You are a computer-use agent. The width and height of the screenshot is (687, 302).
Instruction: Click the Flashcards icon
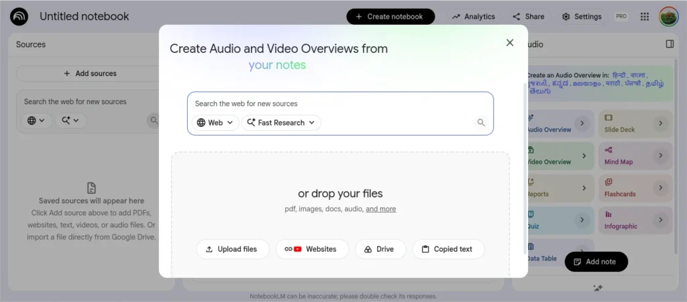[x=609, y=182]
